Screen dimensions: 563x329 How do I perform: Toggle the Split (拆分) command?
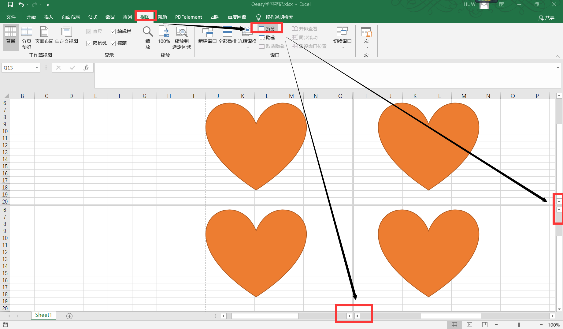coord(267,28)
